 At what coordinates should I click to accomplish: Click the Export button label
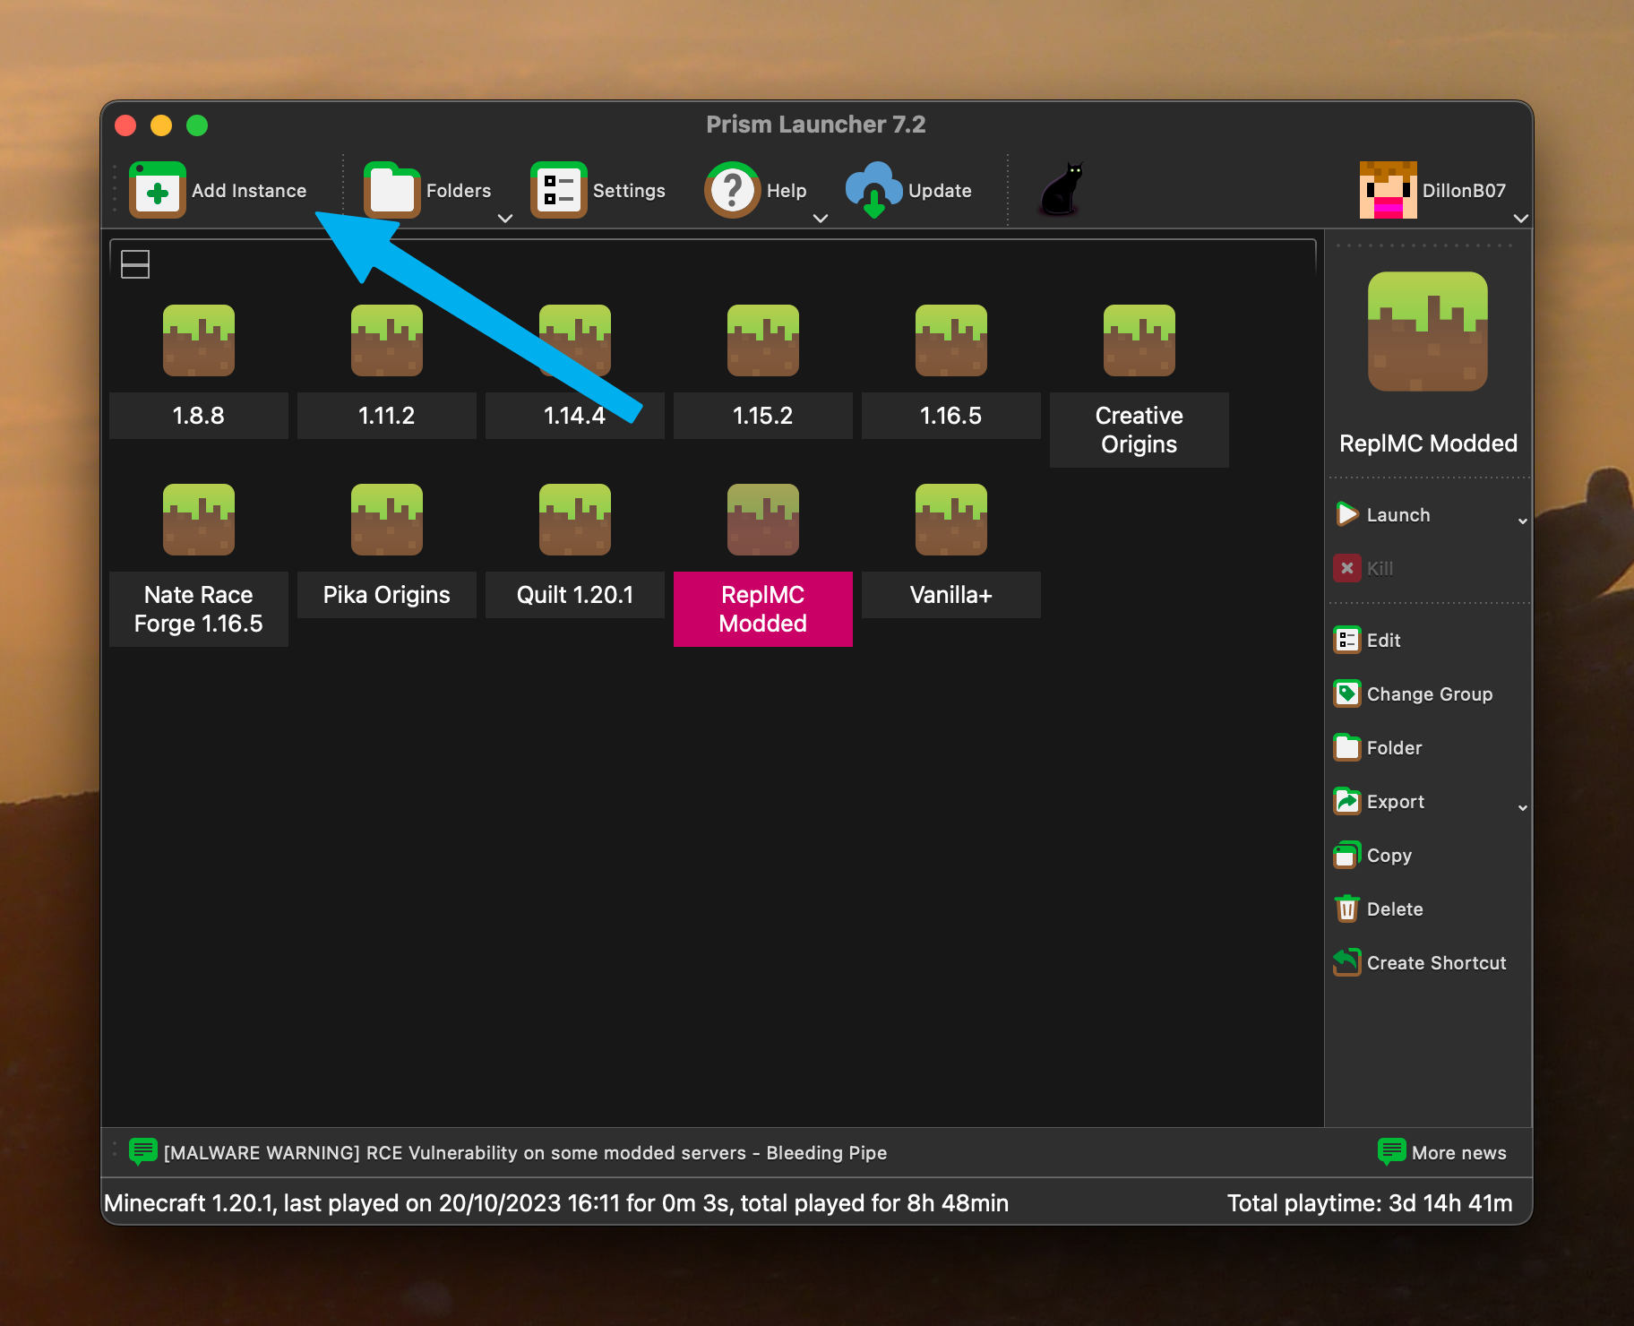[1396, 802]
